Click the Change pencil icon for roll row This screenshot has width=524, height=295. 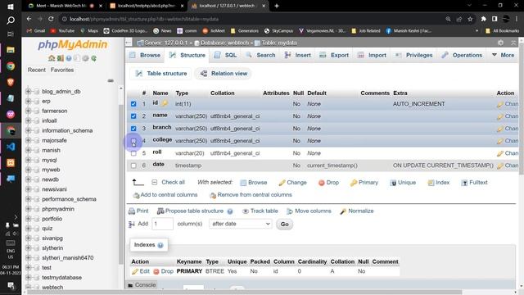pyautogui.click(x=500, y=153)
